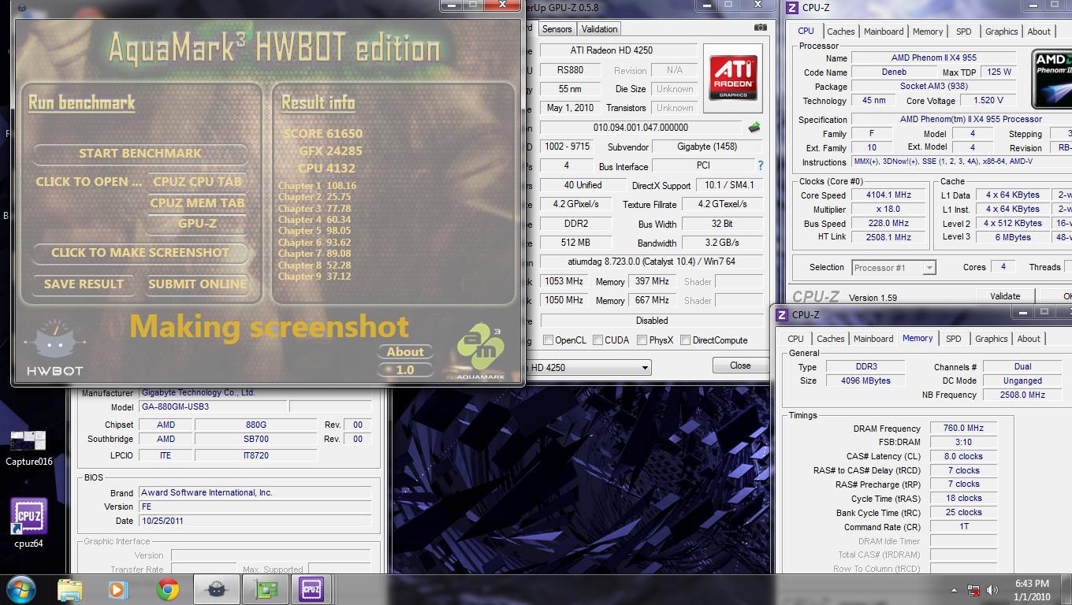Click the ATI Radeon logo in GPU-Z
The width and height of the screenshot is (1072, 605).
tap(735, 77)
